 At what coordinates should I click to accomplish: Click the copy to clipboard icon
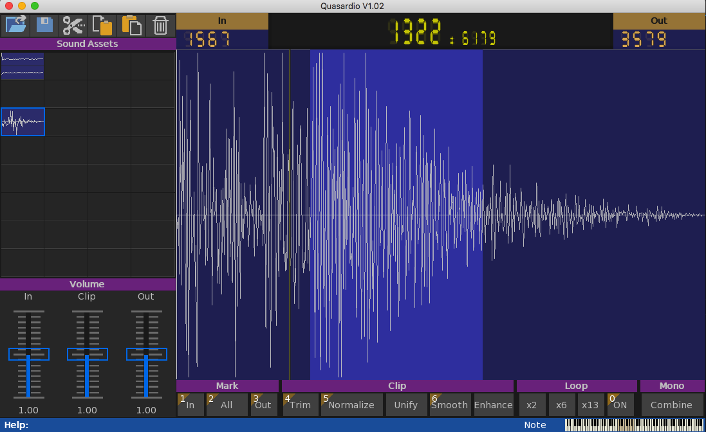pyautogui.click(x=102, y=26)
